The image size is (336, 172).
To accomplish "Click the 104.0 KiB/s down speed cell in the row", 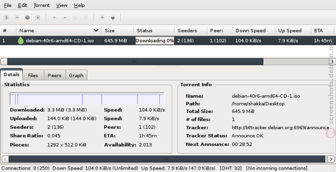I will tap(248, 41).
